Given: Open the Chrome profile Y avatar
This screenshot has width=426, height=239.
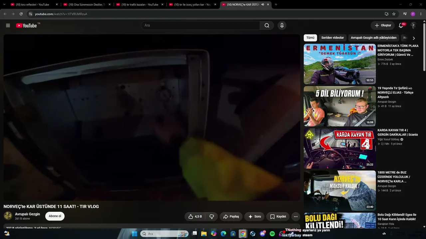Looking at the screenshot, I should pyautogui.click(x=413, y=14).
